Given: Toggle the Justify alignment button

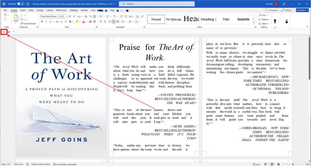Looking at the screenshot, I should (x=114, y=21).
